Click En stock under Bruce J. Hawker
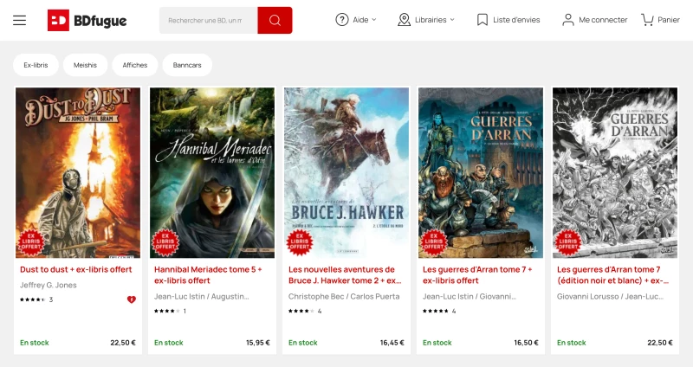The width and height of the screenshot is (693, 367). [x=303, y=343]
